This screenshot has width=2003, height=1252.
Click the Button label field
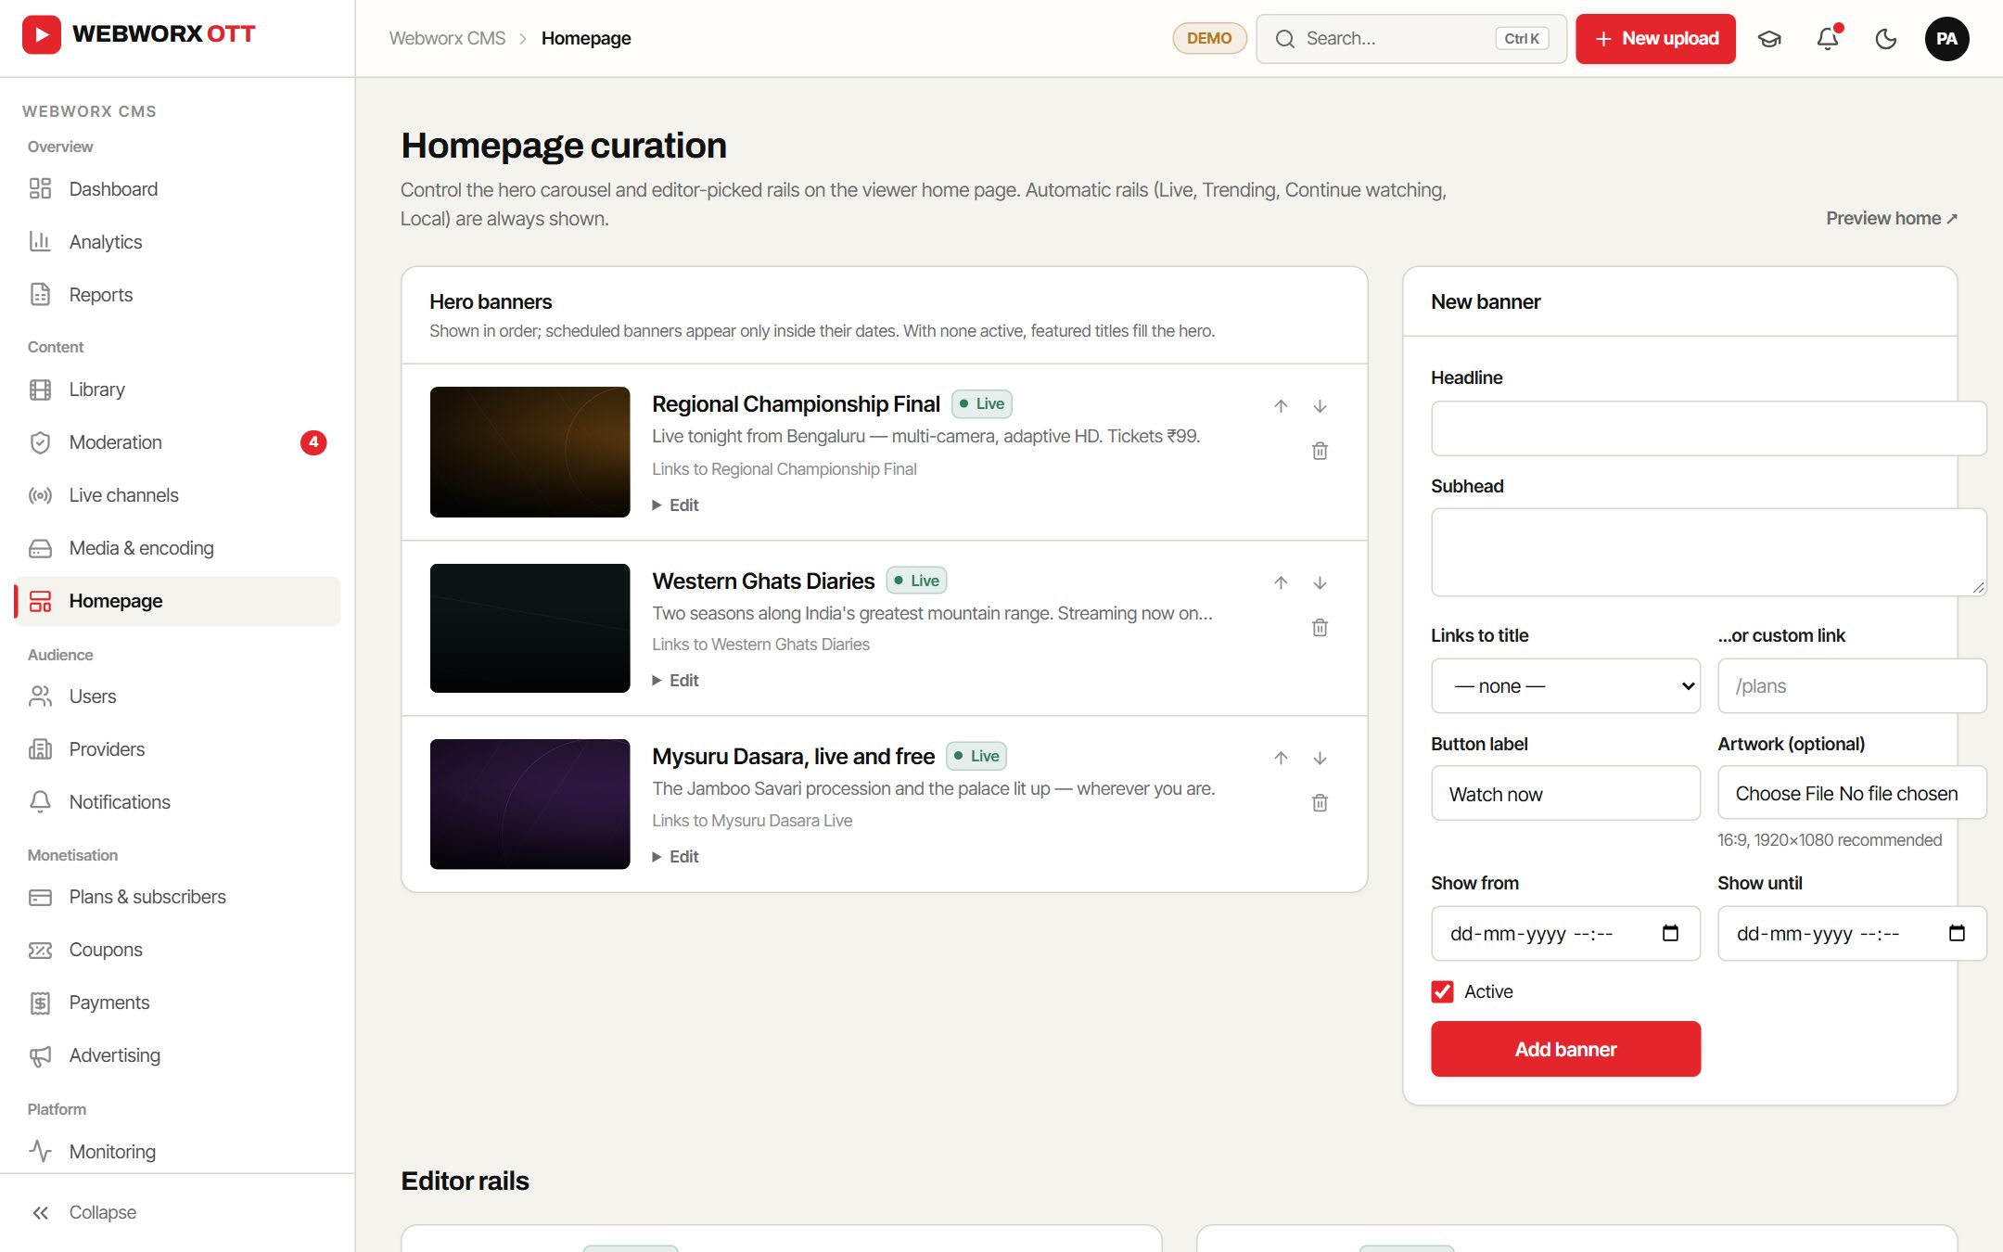1565,794
